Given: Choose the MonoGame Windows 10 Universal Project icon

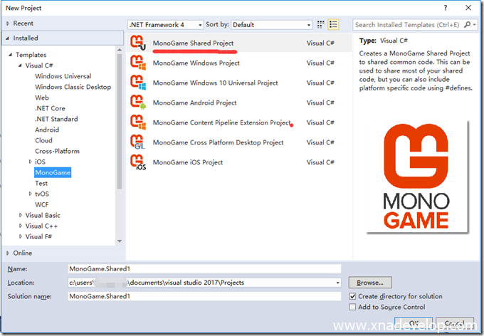Looking at the screenshot, I should click(x=138, y=83).
